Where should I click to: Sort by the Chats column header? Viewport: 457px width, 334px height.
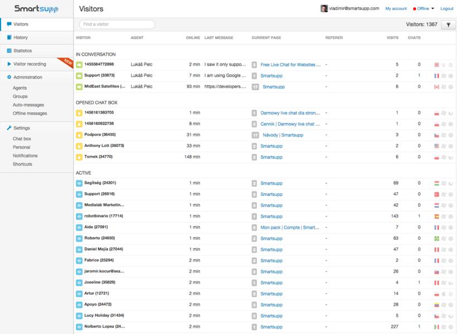pyautogui.click(x=414, y=38)
